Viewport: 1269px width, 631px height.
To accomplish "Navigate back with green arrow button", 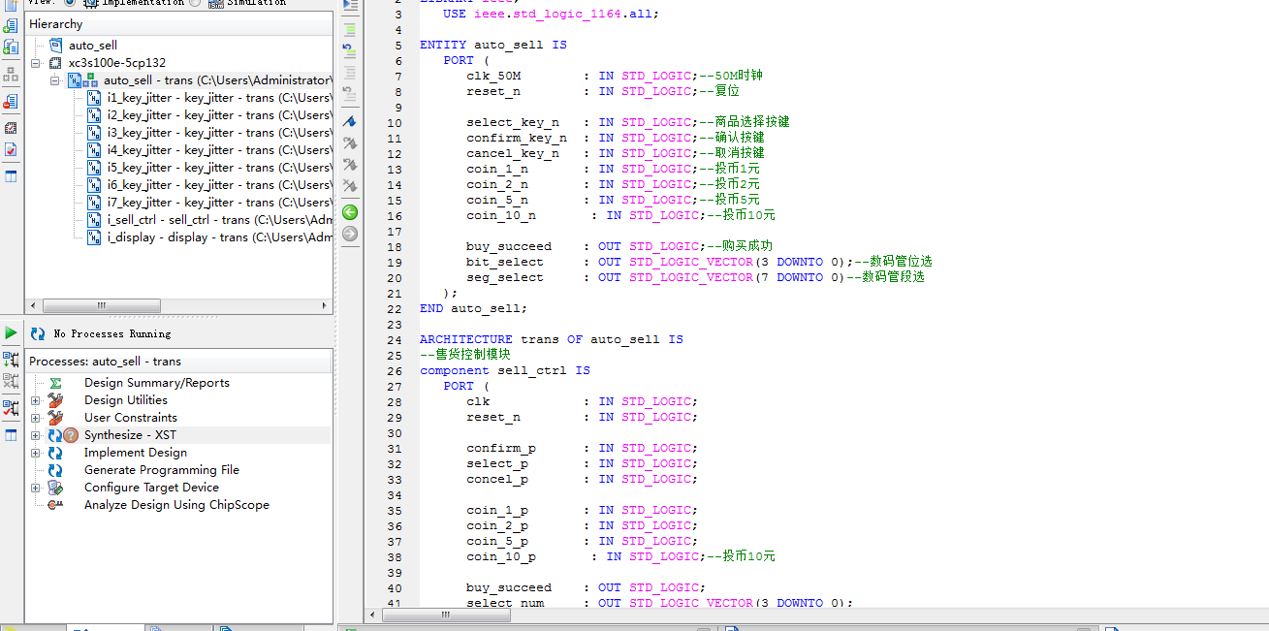I will [x=350, y=211].
